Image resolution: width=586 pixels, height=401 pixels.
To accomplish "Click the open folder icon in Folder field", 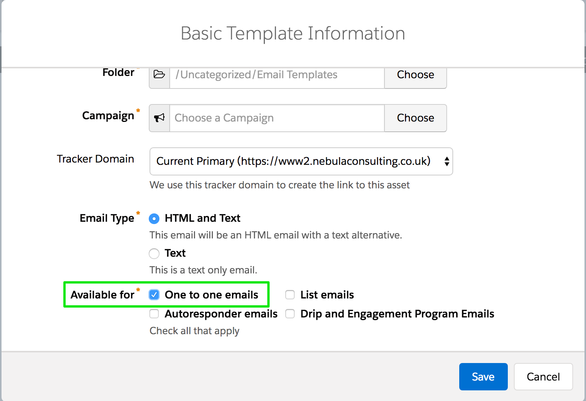I will 159,75.
